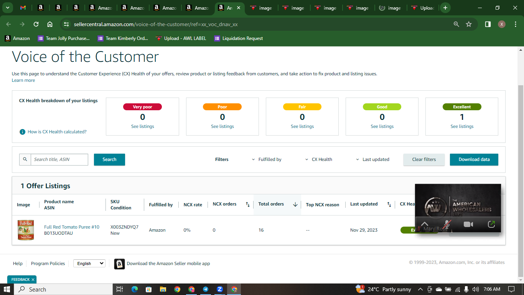Click the teal Search button
524x295 pixels.
[109, 159]
